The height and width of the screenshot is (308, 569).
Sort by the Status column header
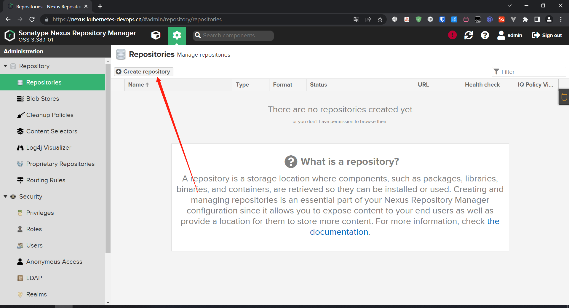pyautogui.click(x=360, y=85)
